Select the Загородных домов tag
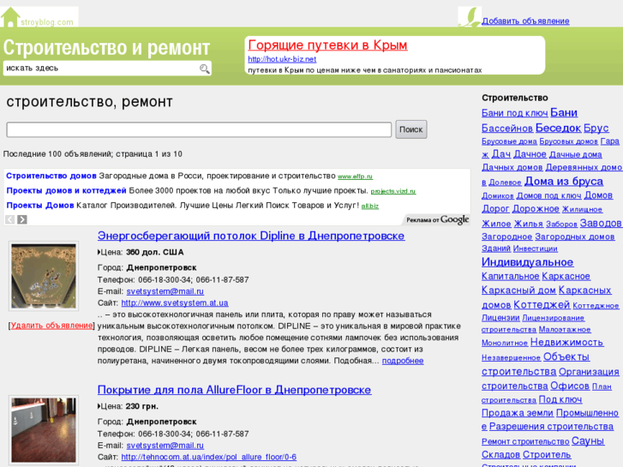The width and height of the screenshot is (623, 467). click(x=574, y=237)
